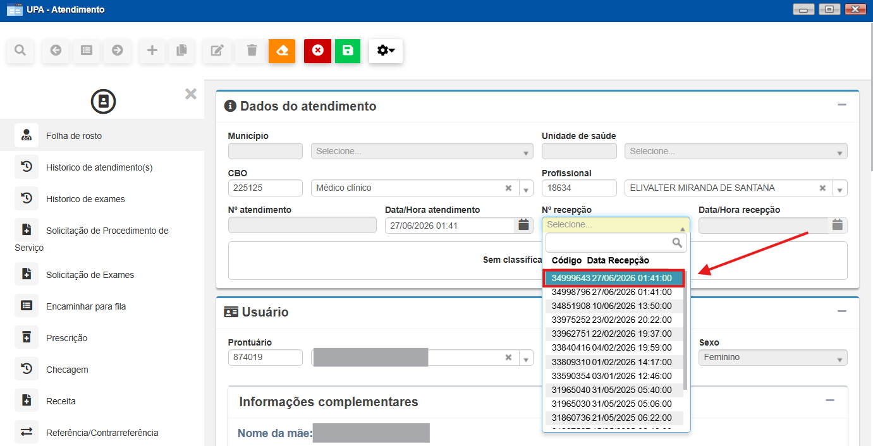Open the Município Selecione dropdown
The height and width of the screenshot is (446, 873).
(x=422, y=152)
